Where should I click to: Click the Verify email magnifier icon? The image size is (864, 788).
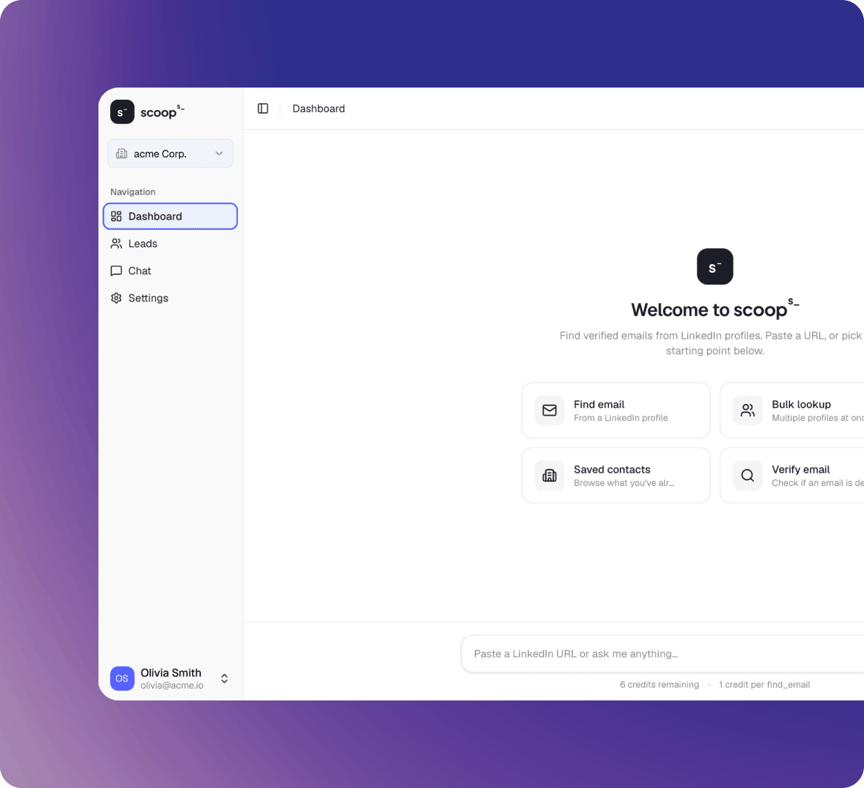pos(748,475)
